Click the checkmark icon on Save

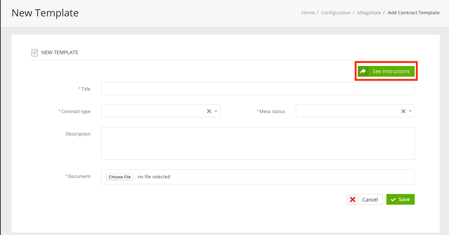[393, 200]
